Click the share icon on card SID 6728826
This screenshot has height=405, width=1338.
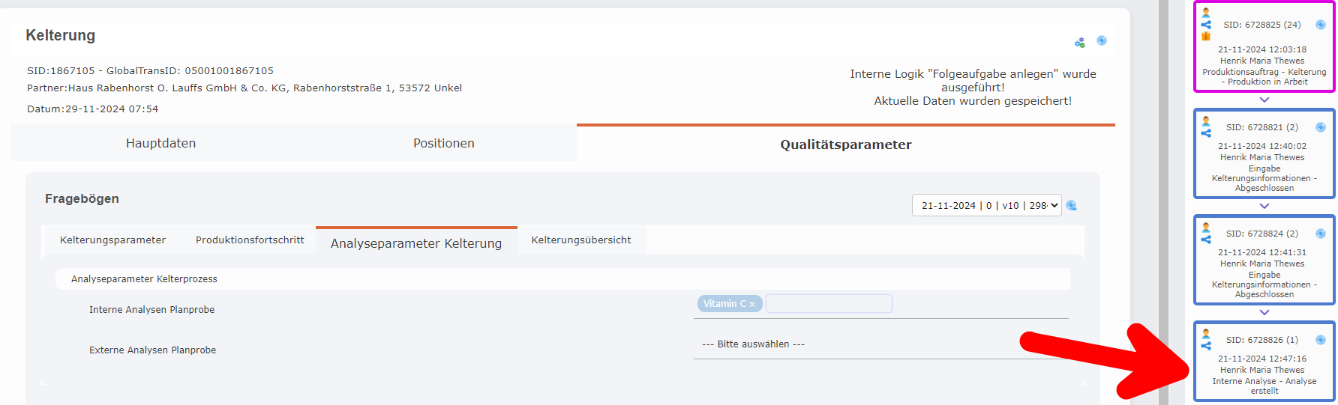pos(1206,346)
